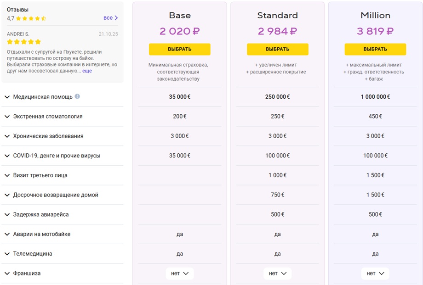The height and width of the screenshot is (285, 423).
Task: Expand the Экстренная стоматология row chevron
Action: pyautogui.click(x=7, y=117)
